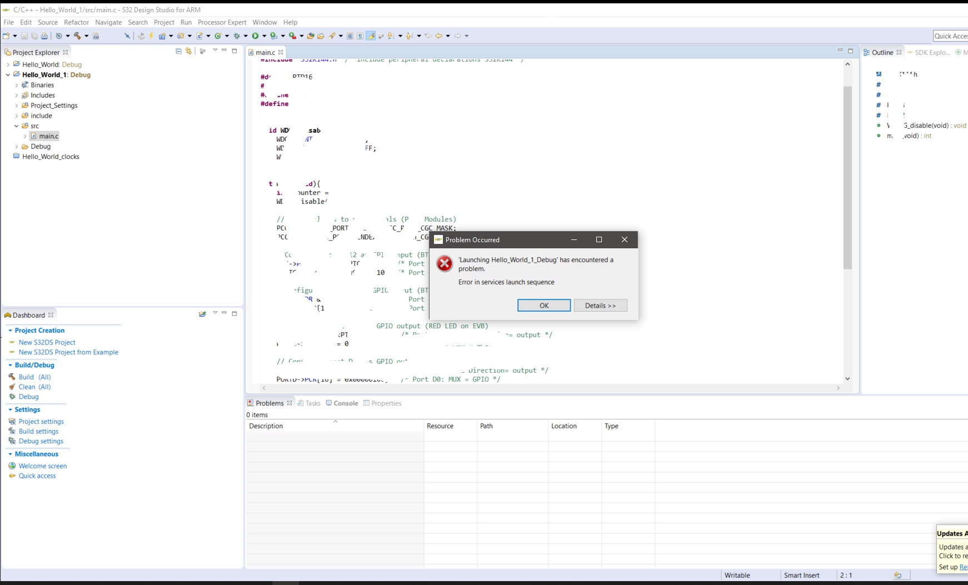
Task: Click the Flash lightning bolt toolbar icon
Action: pos(151,36)
